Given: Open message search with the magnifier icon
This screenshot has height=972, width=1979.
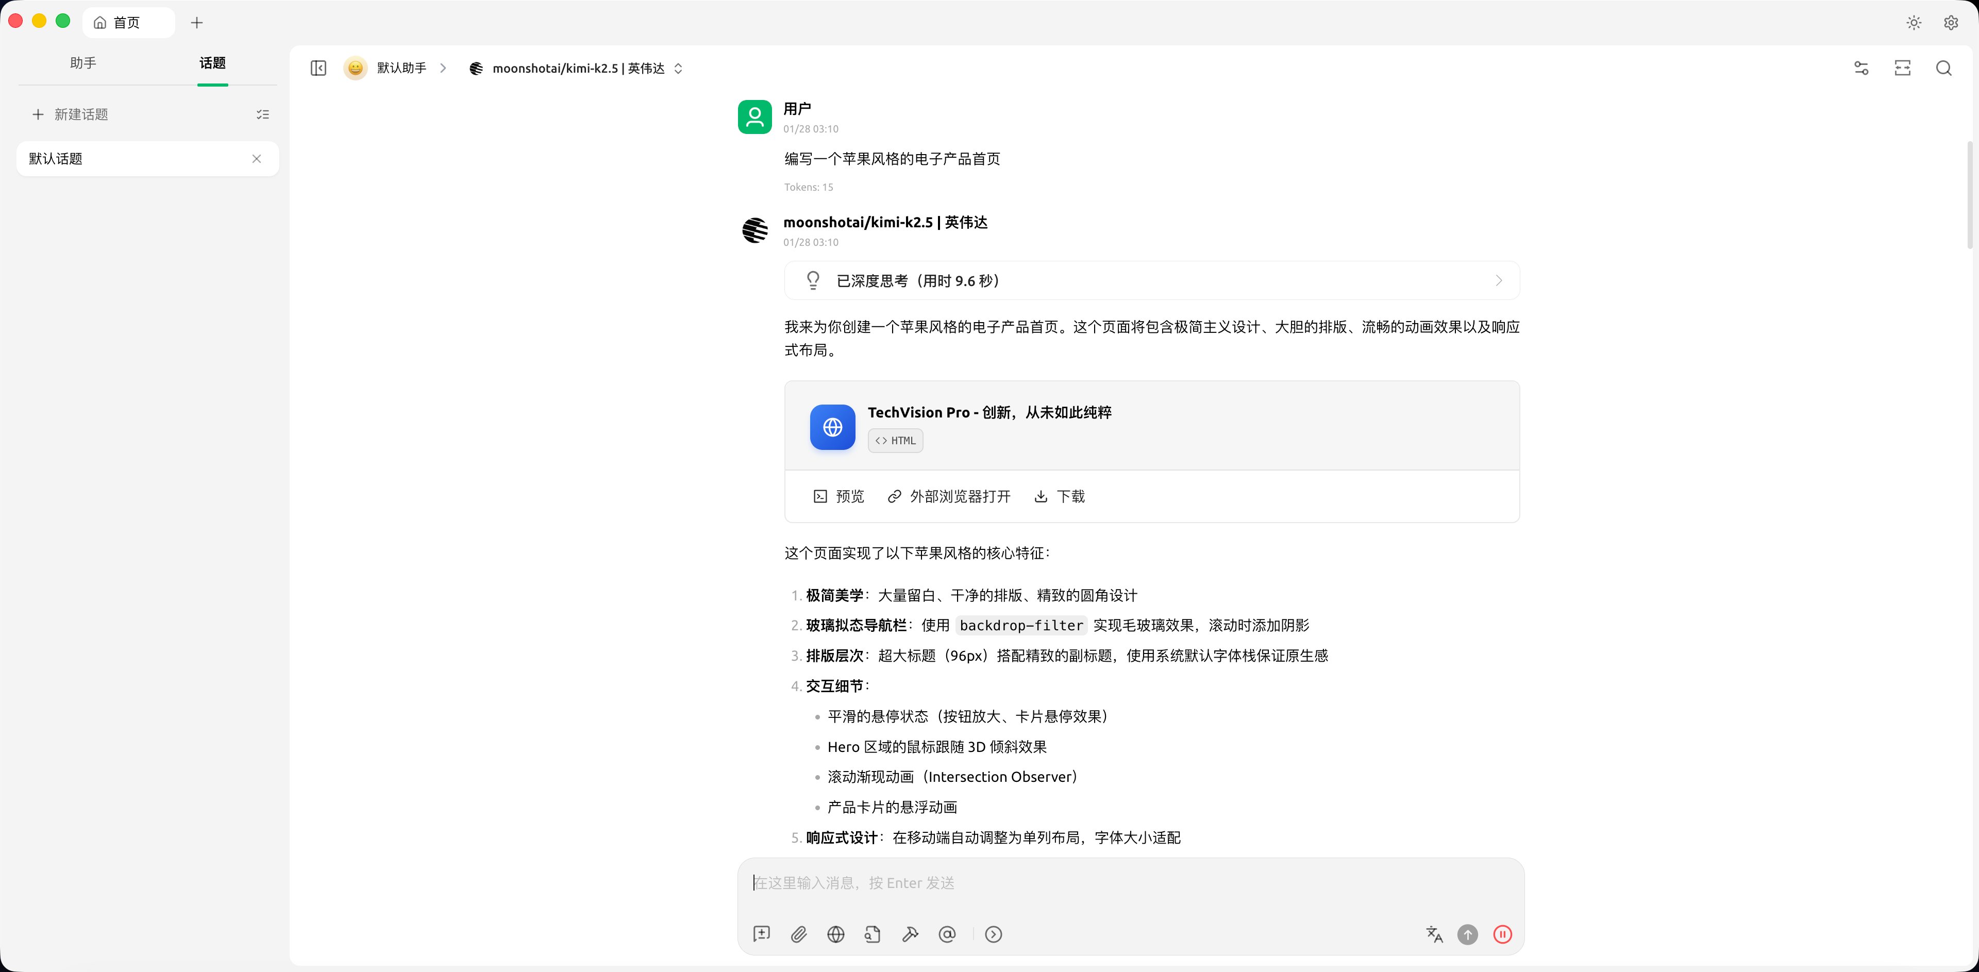Looking at the screenshot, I should pos(1944,69).
